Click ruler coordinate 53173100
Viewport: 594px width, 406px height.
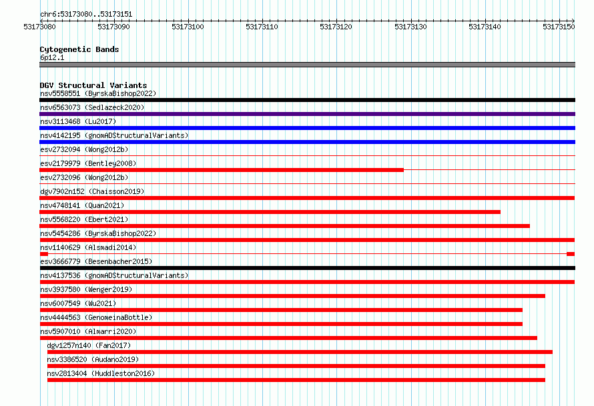pyautogui.click(x=188, y=27)
